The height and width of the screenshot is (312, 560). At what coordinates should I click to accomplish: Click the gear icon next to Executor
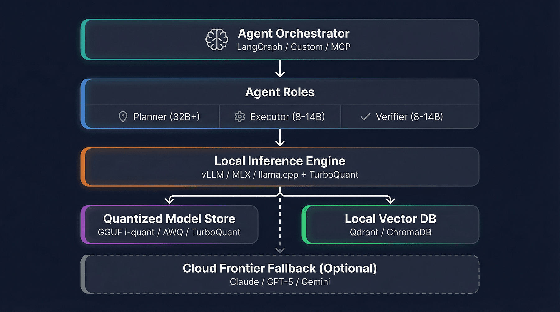[x=240, y=117]
